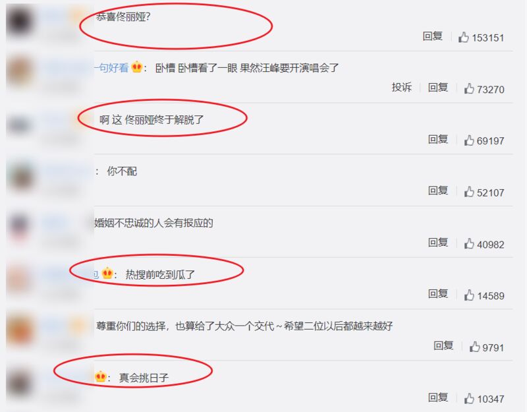Reply to the 你不配 comment

click(438, 191)
